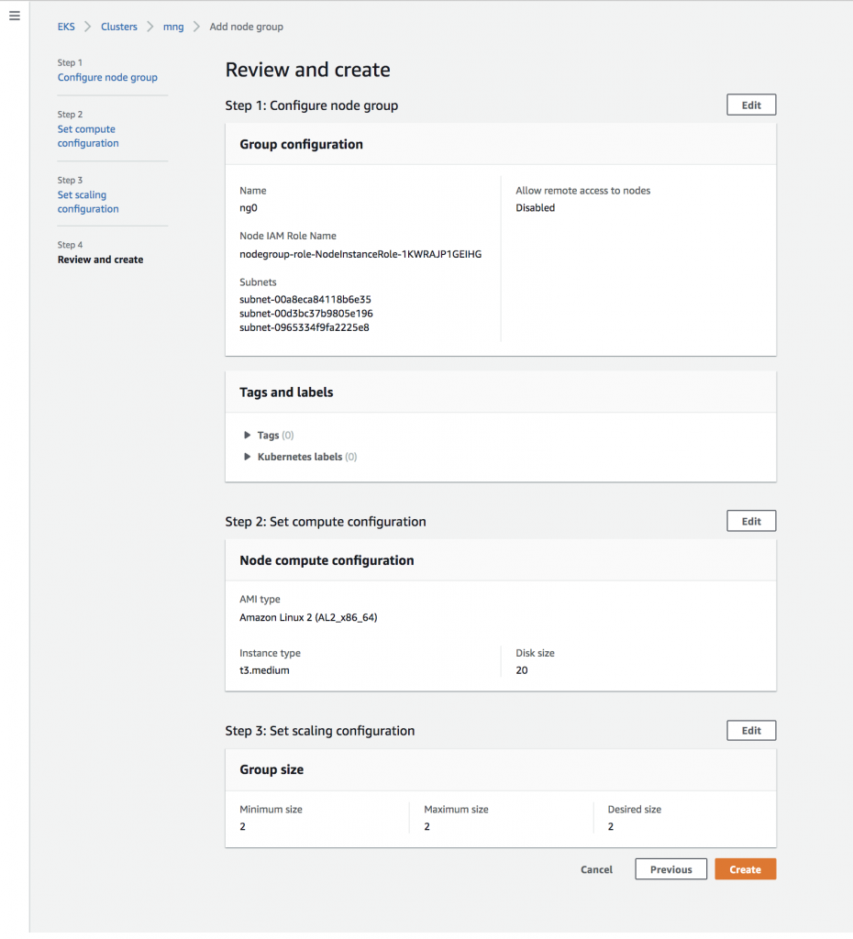Viewport: 853px width, 939px height.
Task: Click the breadcrumb chevron after Clusters
Action: [150, 27]
